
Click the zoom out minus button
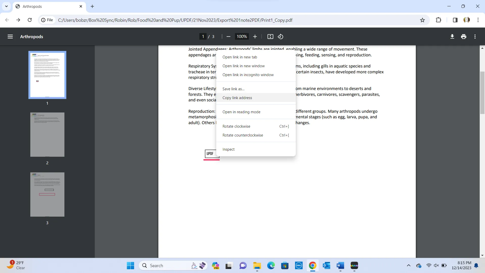229,36
